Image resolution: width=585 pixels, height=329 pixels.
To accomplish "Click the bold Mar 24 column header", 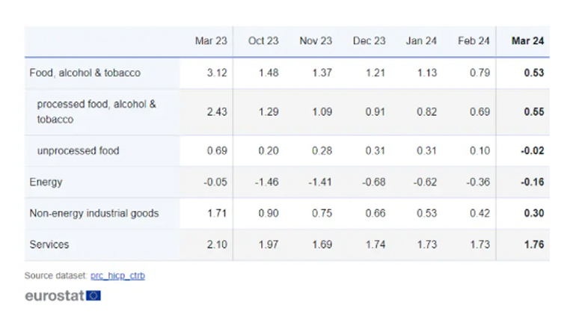I will click(x=527, y=41).
